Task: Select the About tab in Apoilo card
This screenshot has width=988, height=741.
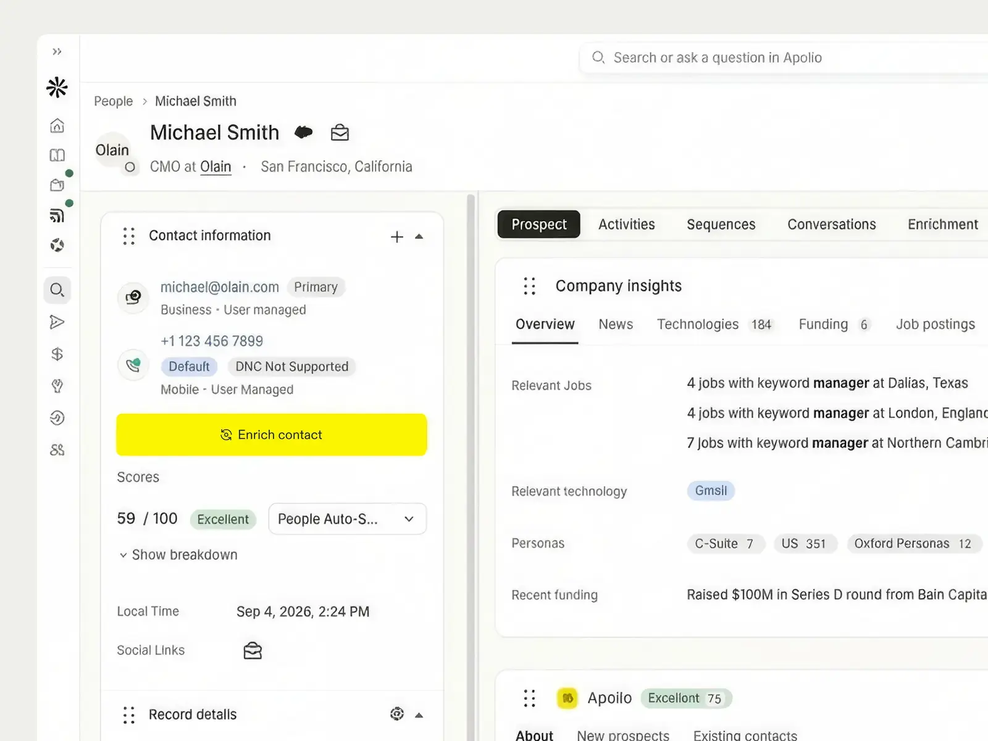Action: click(534, 735)
